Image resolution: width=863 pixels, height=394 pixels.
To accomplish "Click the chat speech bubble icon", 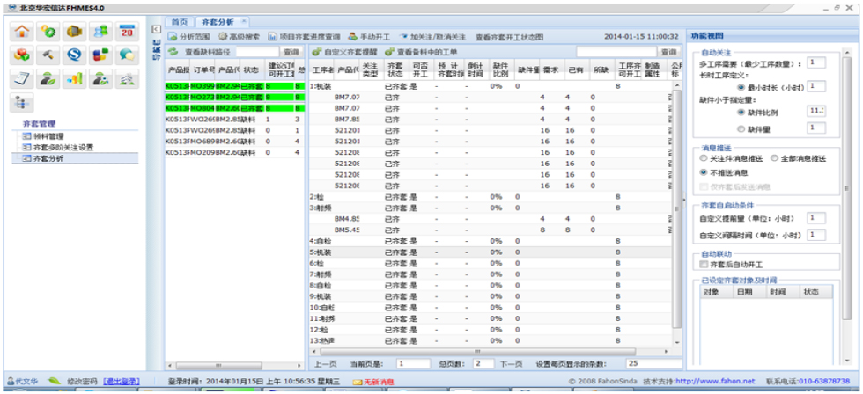I will coord(127,55).
